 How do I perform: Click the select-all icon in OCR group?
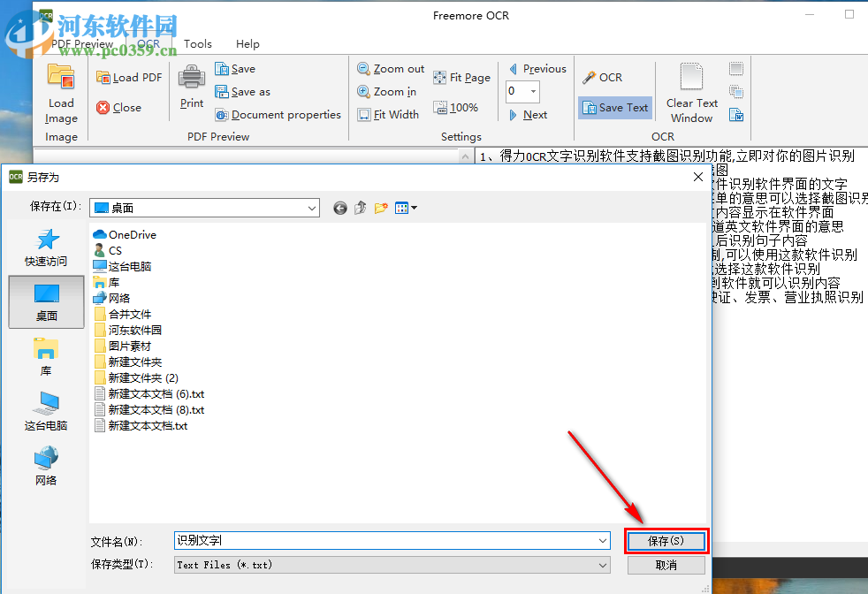point(736,69)
